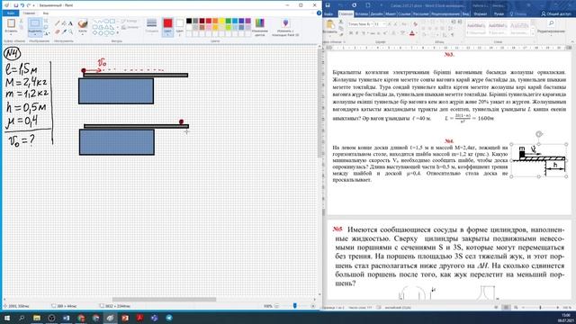
Task: Apply the third large AaBb heading style
Action: [518, 28]
